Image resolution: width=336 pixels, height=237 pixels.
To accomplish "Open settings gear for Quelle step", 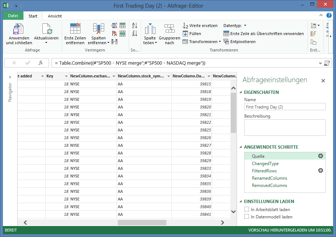I will (x=320, y=156).
